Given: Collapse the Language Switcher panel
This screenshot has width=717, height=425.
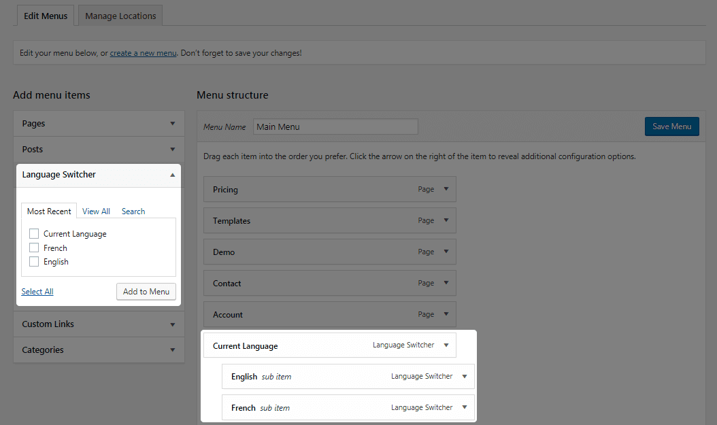Looking at the screenshot, I should (173, 175).
